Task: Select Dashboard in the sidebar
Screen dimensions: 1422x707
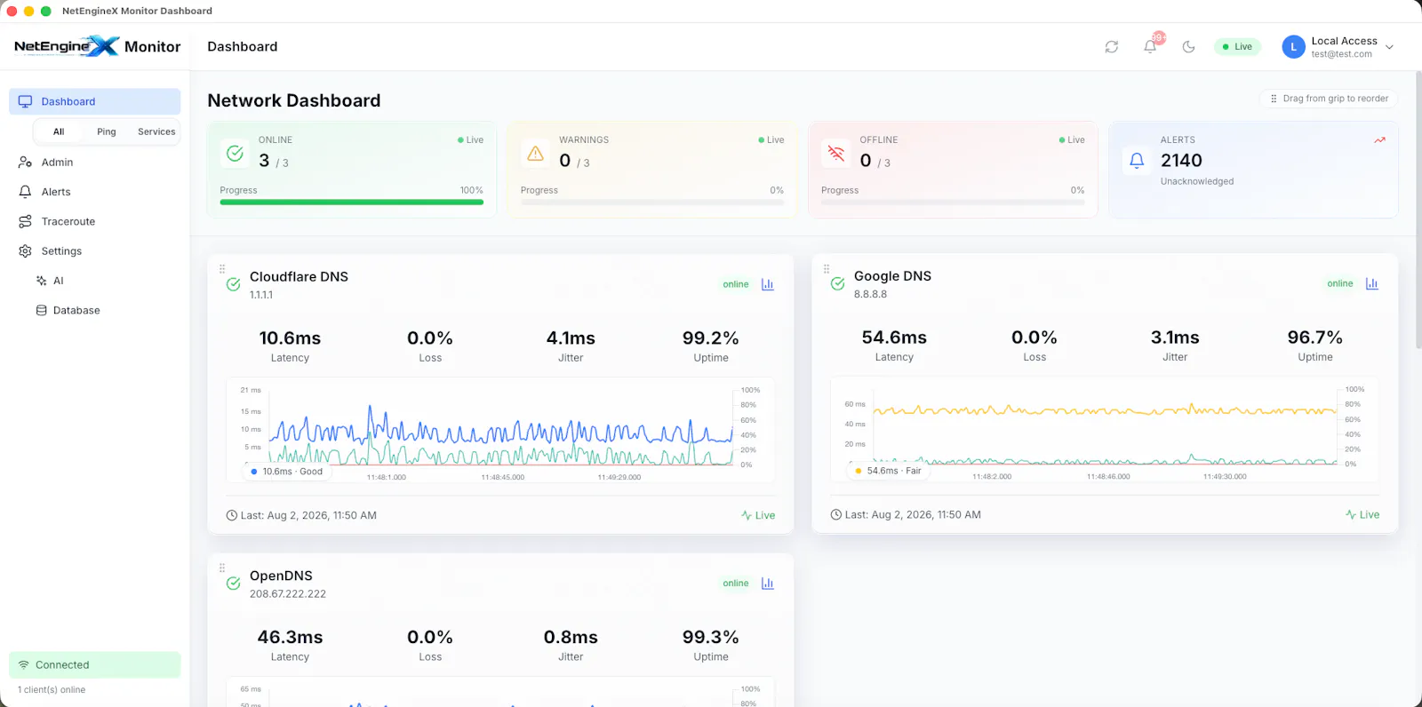Action: coord(95,101)
